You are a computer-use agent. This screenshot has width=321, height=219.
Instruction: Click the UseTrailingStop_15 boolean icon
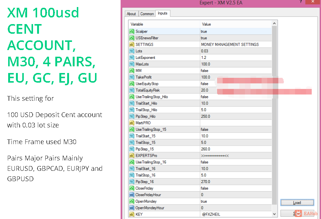pos(132,129)
